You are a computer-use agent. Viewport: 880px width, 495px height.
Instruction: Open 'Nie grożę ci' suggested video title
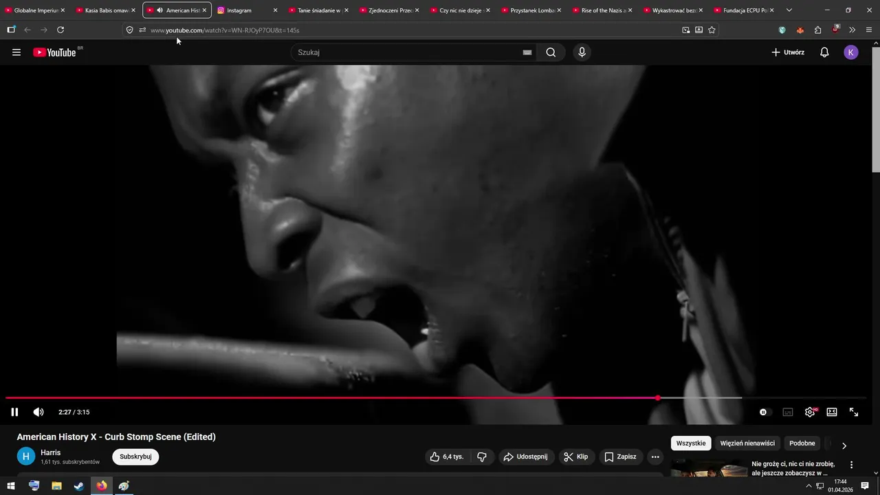793,469
